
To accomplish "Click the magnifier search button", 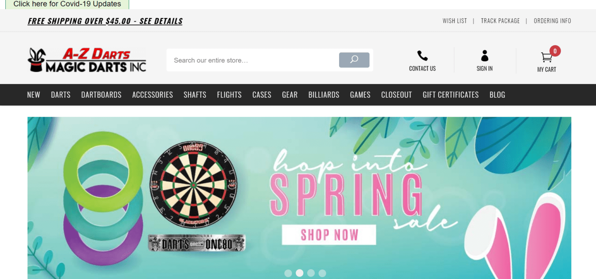I will (354, 60).
